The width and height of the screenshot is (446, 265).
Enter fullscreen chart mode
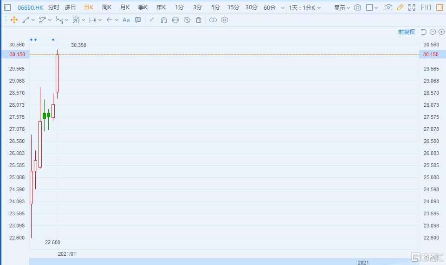[411, 7]
